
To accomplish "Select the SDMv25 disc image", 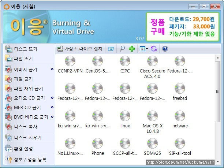I will click(152, 147).
